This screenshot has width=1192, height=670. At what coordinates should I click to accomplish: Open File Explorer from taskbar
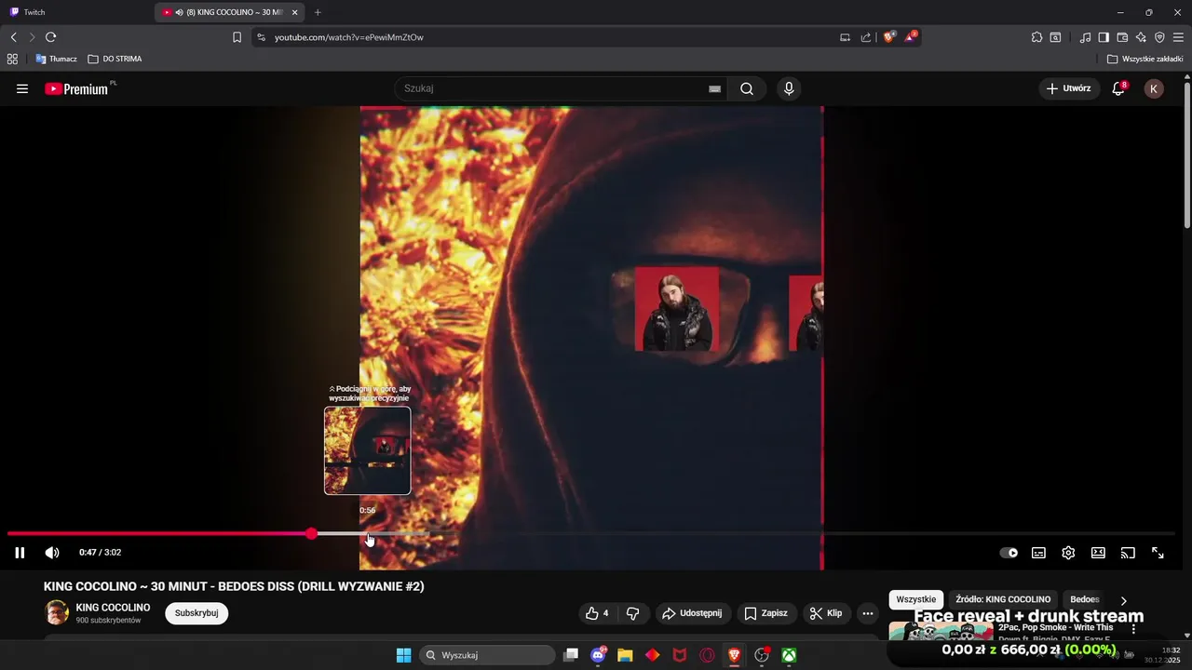click(x=625, y=655)
